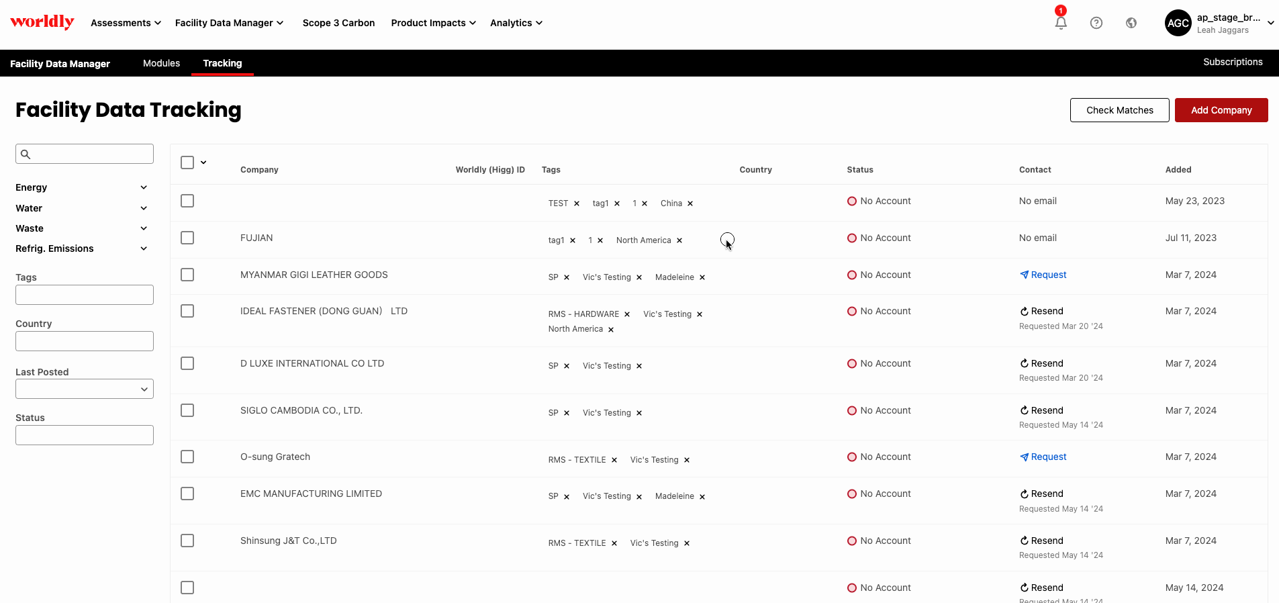Click No Account status icon for FUJIAN
The width and height of the screenshot is (1279, 603).
tap(852, 238)
